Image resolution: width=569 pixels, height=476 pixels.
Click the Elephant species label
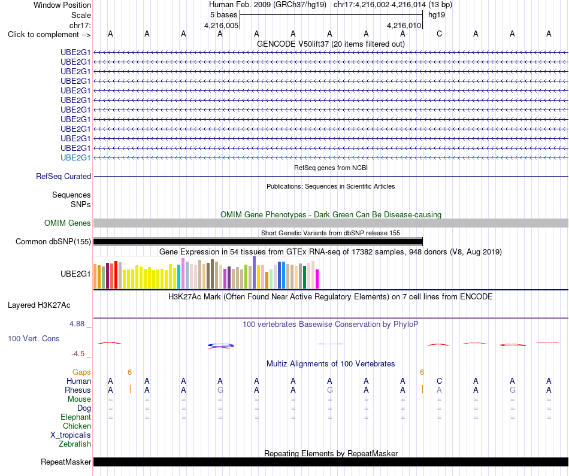(x=76, y=417)
